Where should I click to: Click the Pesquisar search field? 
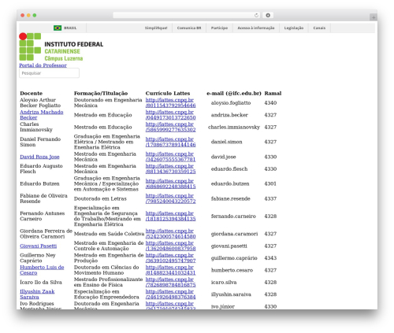coord(49,73)
